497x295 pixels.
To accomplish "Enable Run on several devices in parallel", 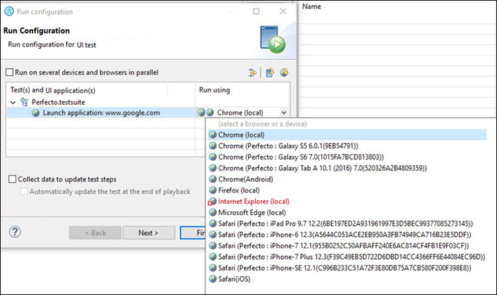I will coord(9,72).
